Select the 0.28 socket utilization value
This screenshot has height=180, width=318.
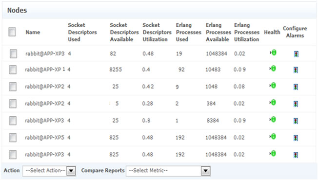click(147, 104)
